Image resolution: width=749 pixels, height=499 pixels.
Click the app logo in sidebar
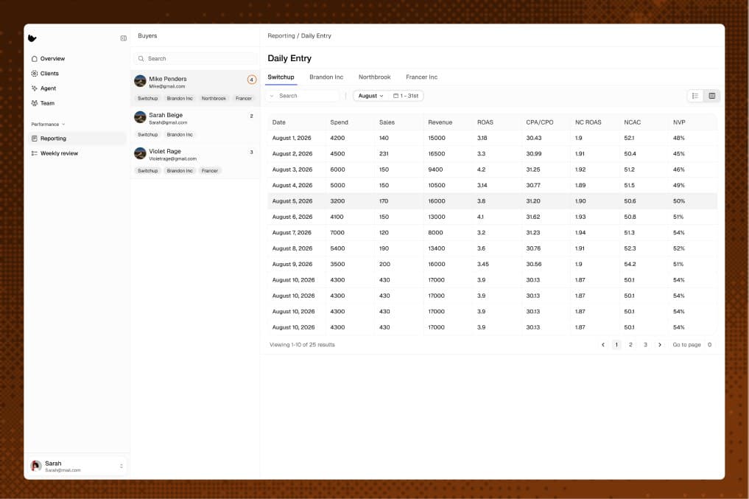[32, 38]
